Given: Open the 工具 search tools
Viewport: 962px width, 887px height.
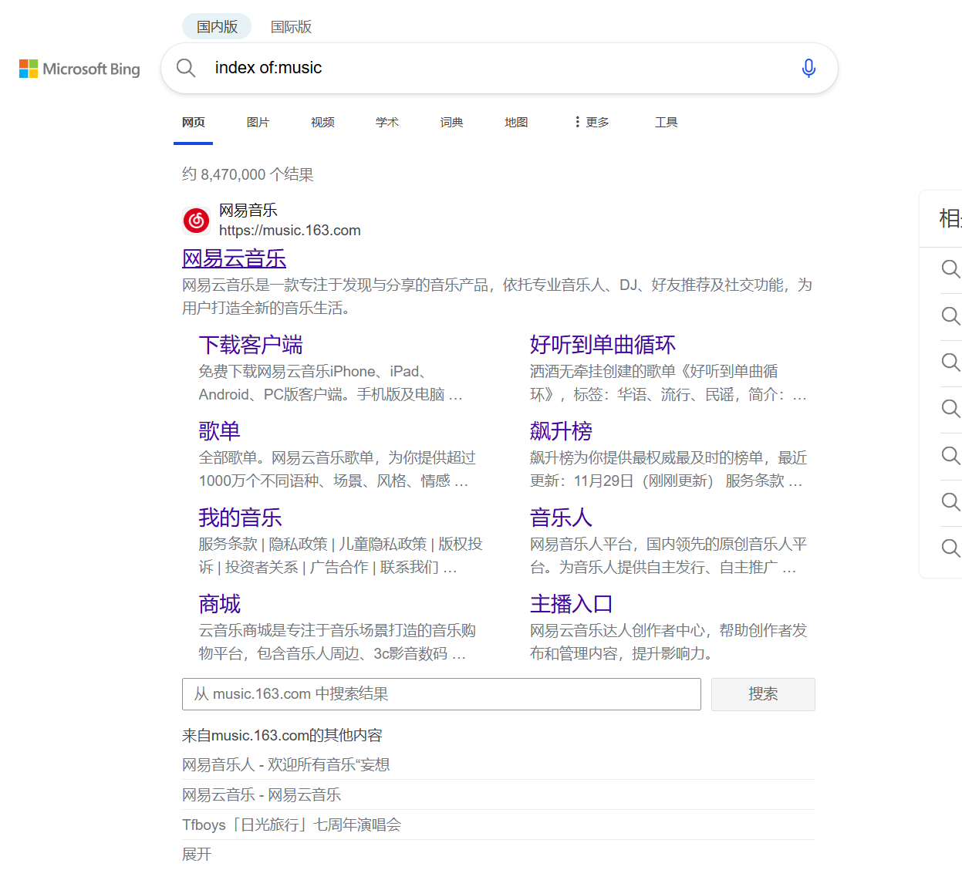Looking at the screenshot, I should pyautogui.click(x=666, y=122).
